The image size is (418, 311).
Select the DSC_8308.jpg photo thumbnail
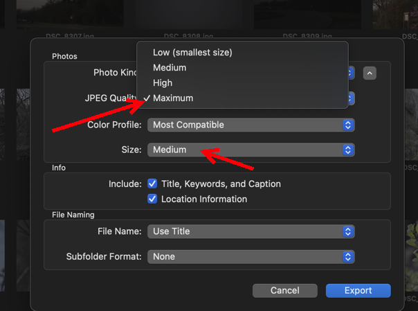tap(188, 14)
